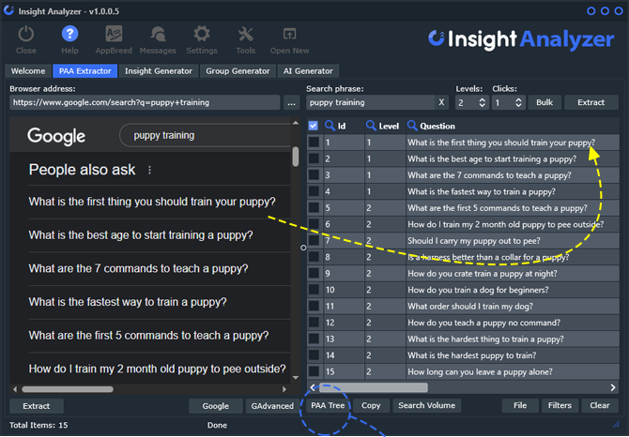Image resolution: width=629 pixels, height=437 pixels.
Task: Click the Google search box in browser pane
Action: [x=207, y=135]
